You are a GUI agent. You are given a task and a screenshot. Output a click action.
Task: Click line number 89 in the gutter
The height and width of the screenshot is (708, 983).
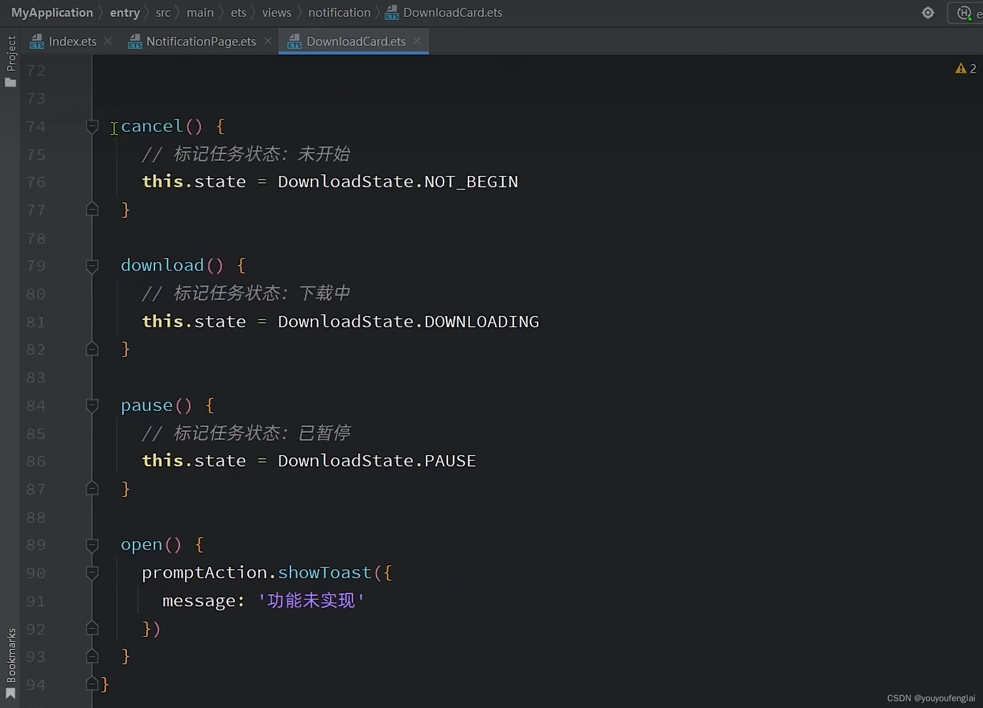coord(36,545)
